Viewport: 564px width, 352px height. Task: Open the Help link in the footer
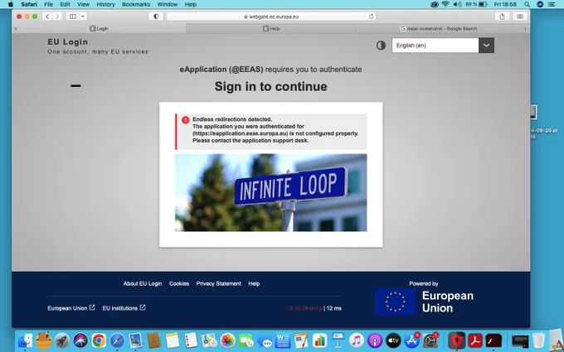pyautogui.click(x=254, y=283)
